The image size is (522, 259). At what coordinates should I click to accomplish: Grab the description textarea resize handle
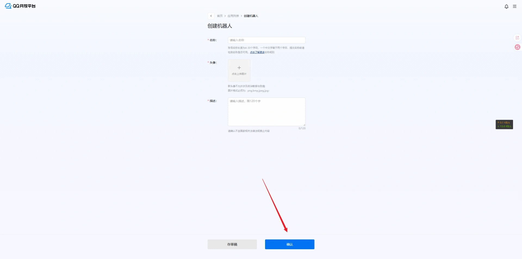point(304,125)
